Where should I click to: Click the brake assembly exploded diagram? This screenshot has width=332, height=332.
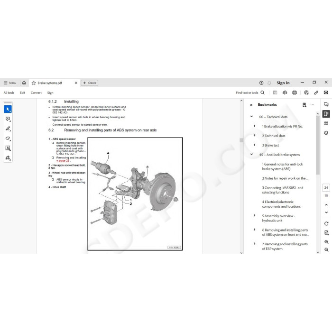(135, 194)
